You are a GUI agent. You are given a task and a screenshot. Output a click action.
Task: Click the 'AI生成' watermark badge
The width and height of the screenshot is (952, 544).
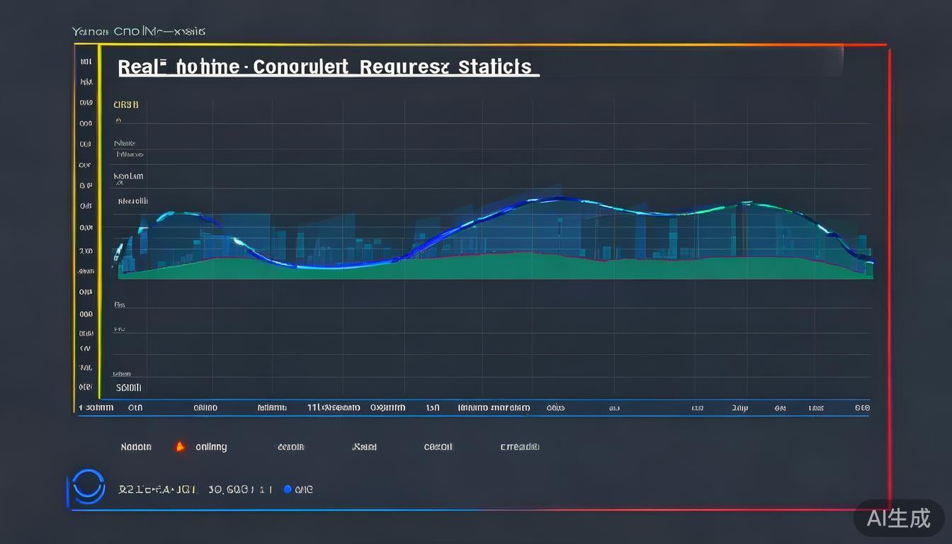point(899,518)
